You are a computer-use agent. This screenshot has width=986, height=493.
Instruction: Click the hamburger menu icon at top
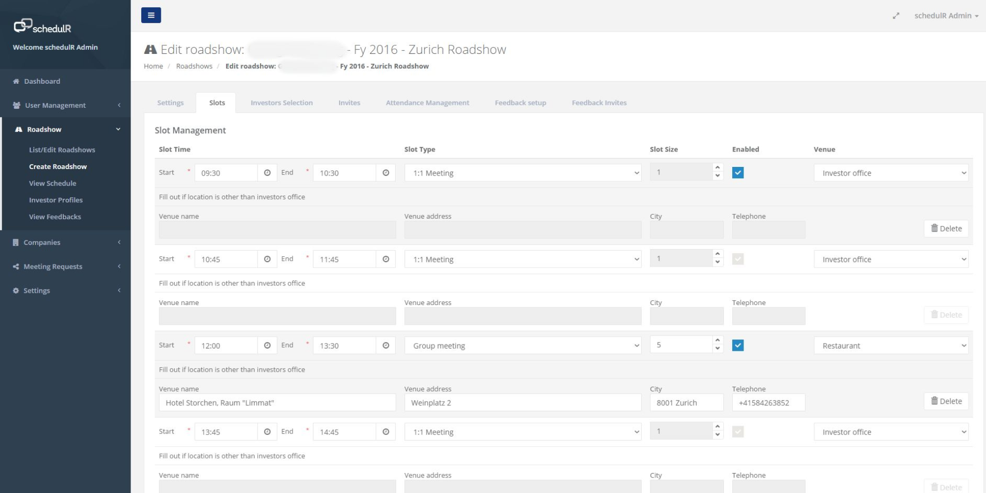[151, 15]
